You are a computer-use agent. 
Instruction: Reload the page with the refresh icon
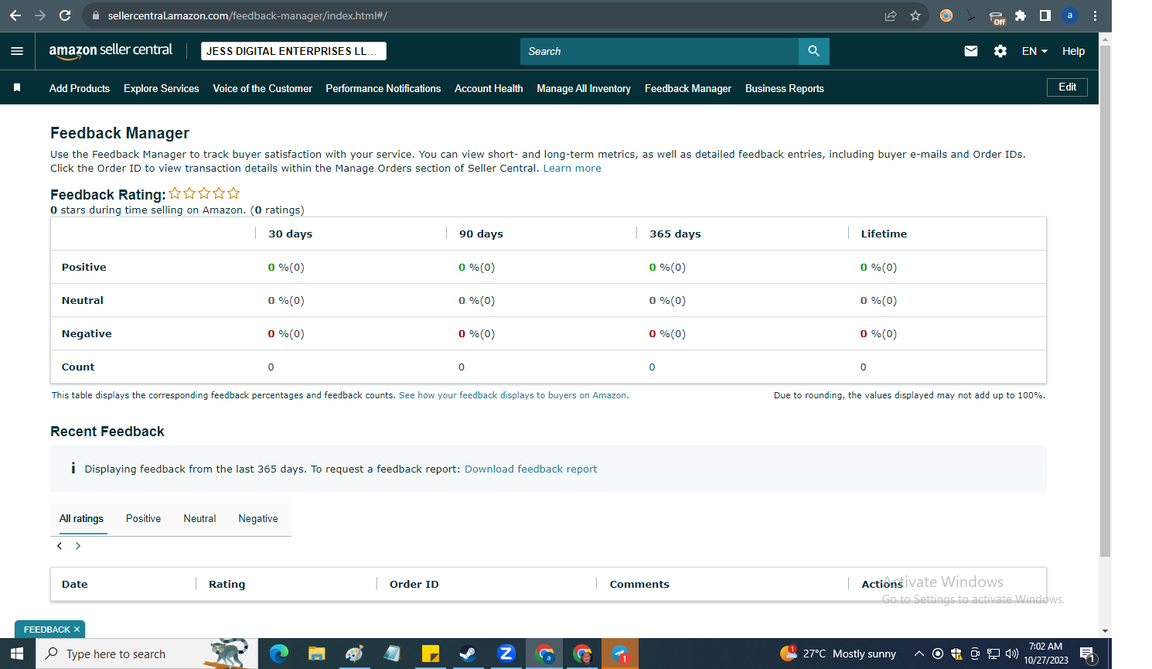pos(65,15)
